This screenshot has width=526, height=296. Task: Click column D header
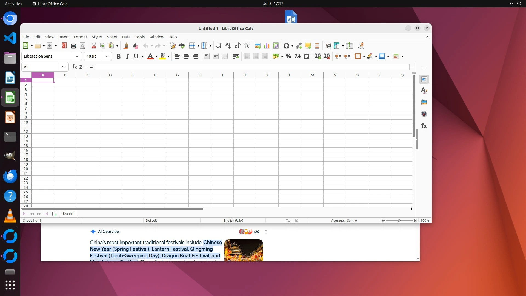(x=110, y=75)
